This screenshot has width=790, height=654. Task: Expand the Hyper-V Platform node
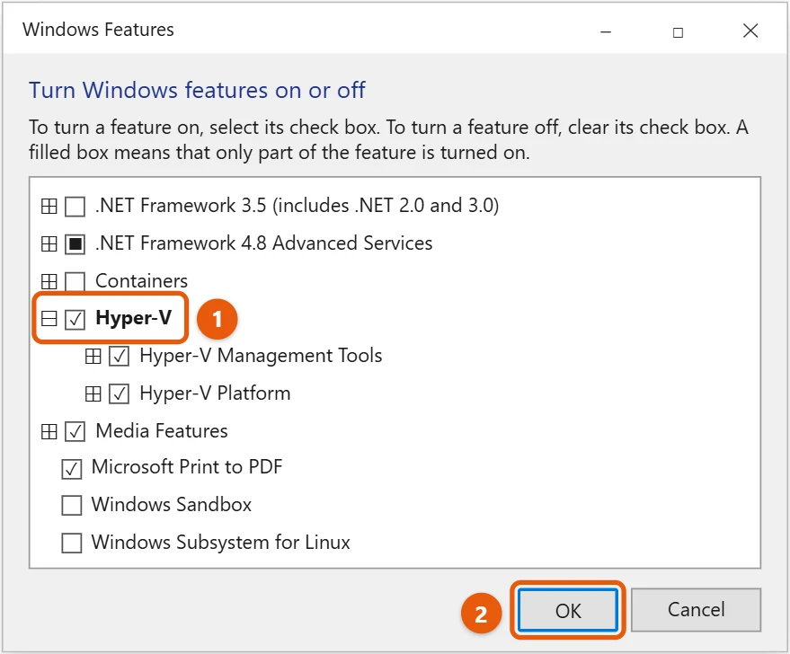pyautogui.click(x=93, y=393)
